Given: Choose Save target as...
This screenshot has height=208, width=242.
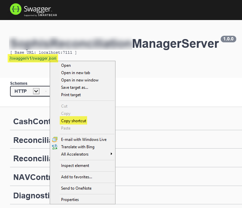Looking at the screenshot, I should click(74, 87).
